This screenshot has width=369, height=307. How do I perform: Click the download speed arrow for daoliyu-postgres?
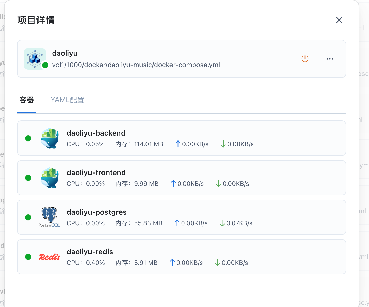pos(222,223)
